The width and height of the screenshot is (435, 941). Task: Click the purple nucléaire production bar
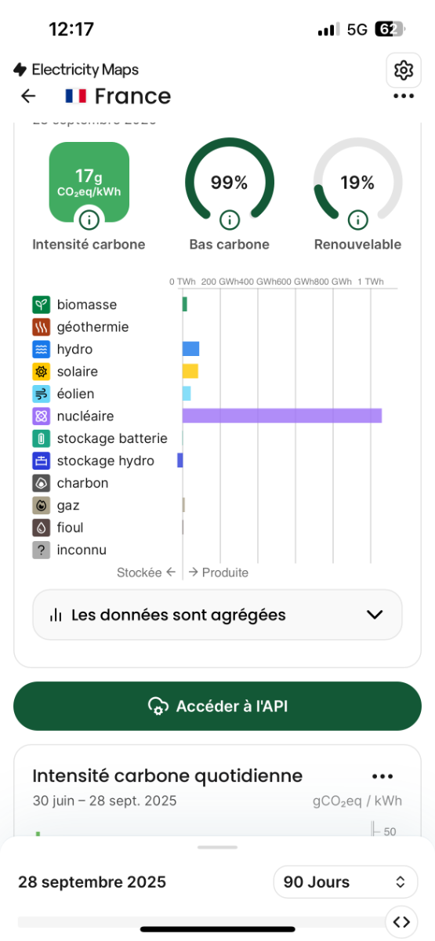tap(282, 416)
